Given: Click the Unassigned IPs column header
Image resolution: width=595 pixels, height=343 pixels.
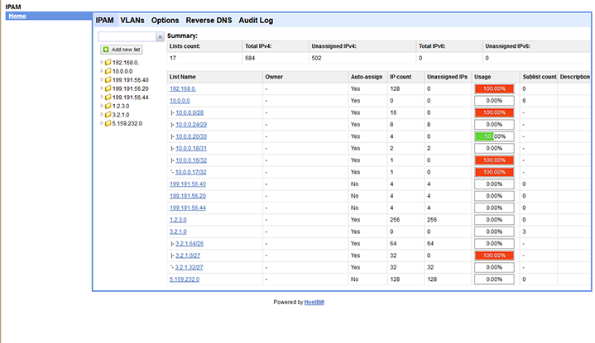Looking at the screenshot, I should click(x=447, y=77).
